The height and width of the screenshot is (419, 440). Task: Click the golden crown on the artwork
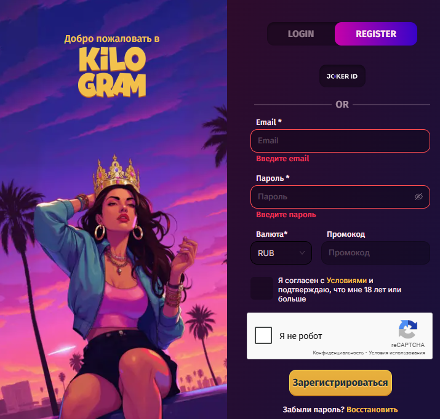(116, 175)
